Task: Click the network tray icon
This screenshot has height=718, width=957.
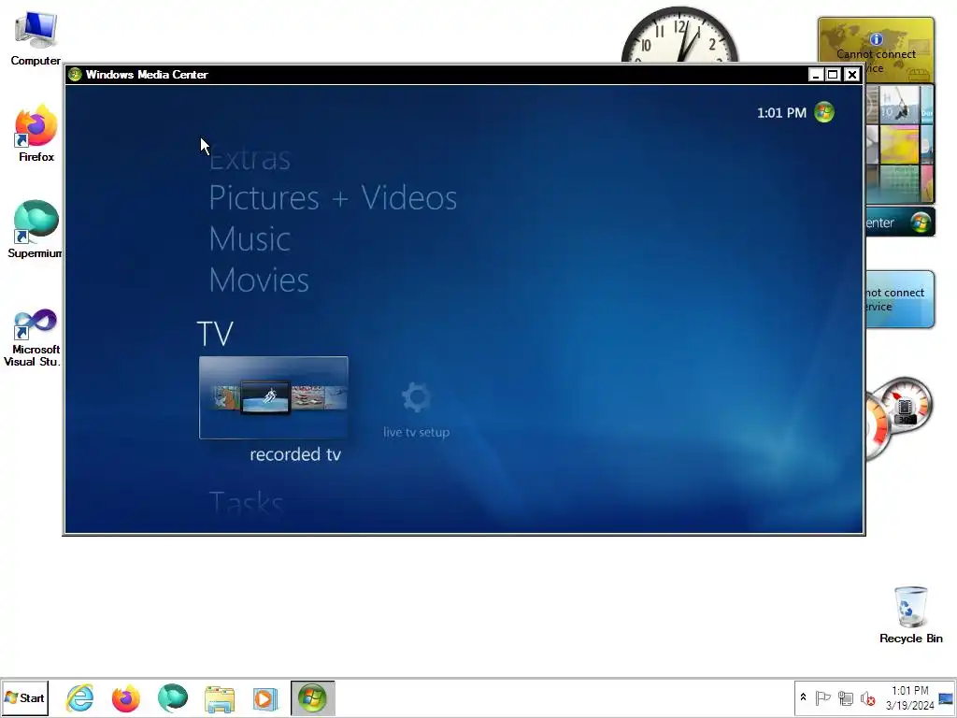Action: coord(845,697)
